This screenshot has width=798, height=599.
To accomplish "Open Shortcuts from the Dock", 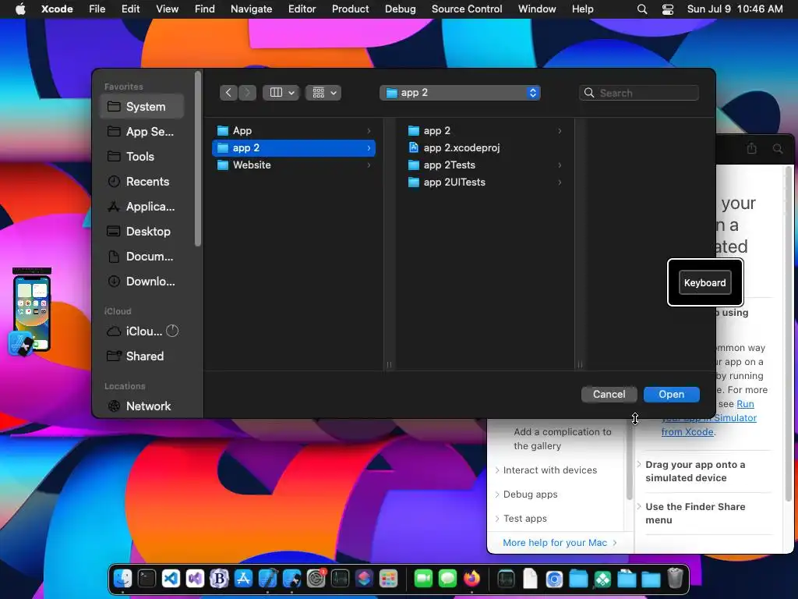I will 365,579.
